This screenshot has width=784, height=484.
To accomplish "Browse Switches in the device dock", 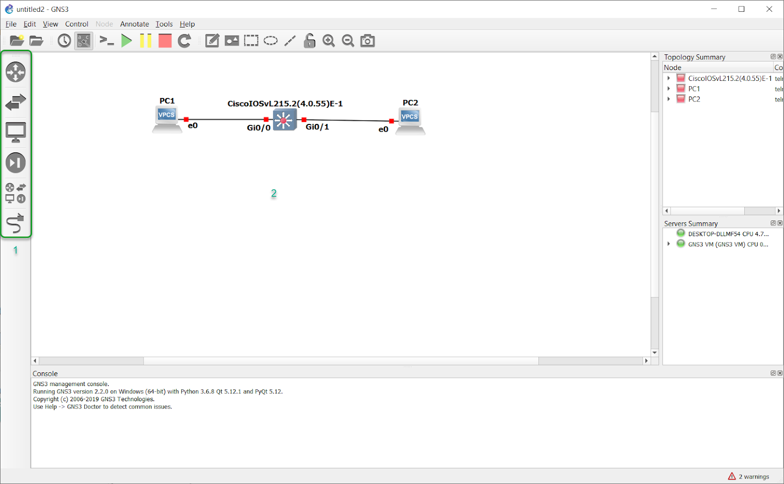I will pyautogui.click(x=16, y=102).
